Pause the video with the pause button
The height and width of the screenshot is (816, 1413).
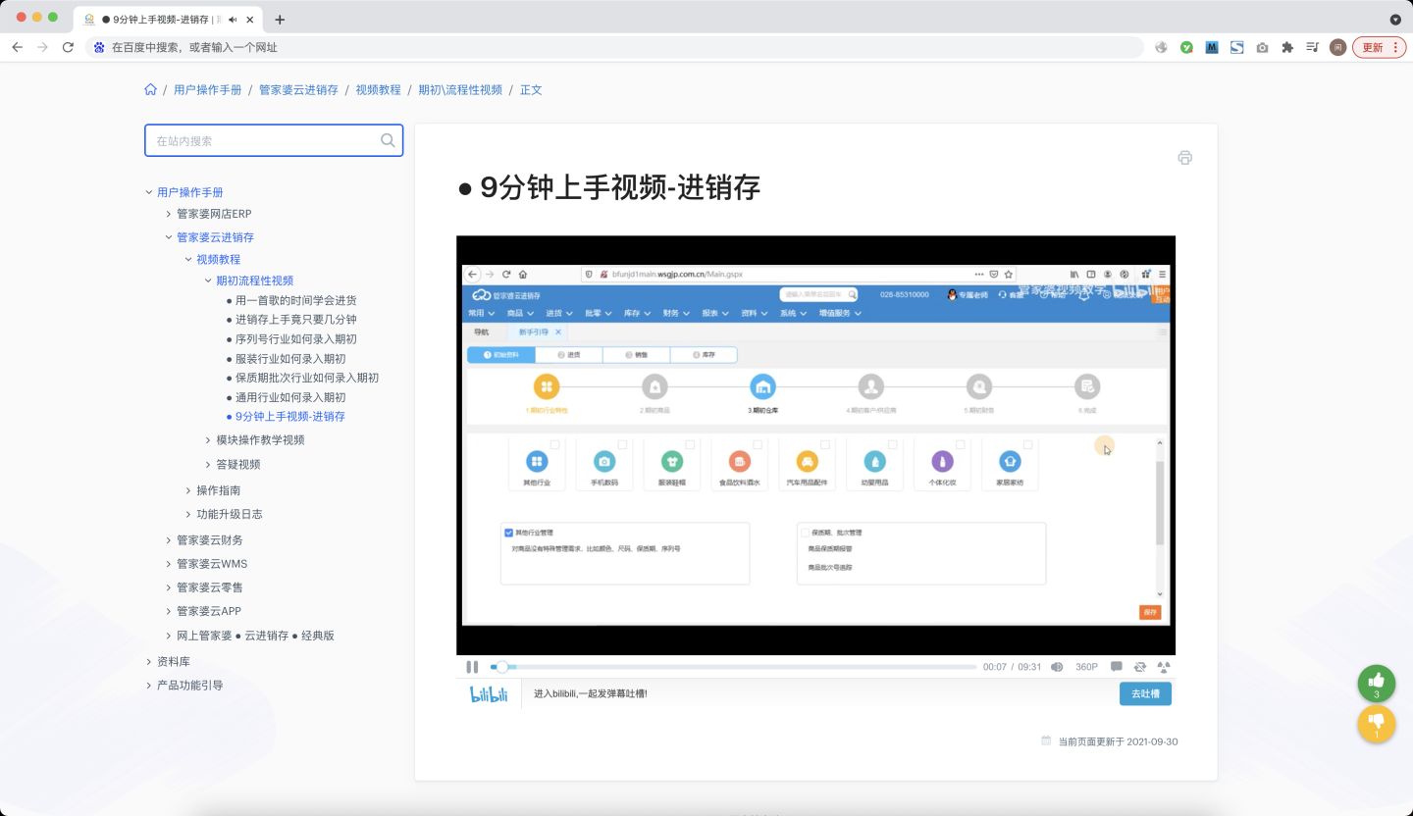click(x=472, y=667)
